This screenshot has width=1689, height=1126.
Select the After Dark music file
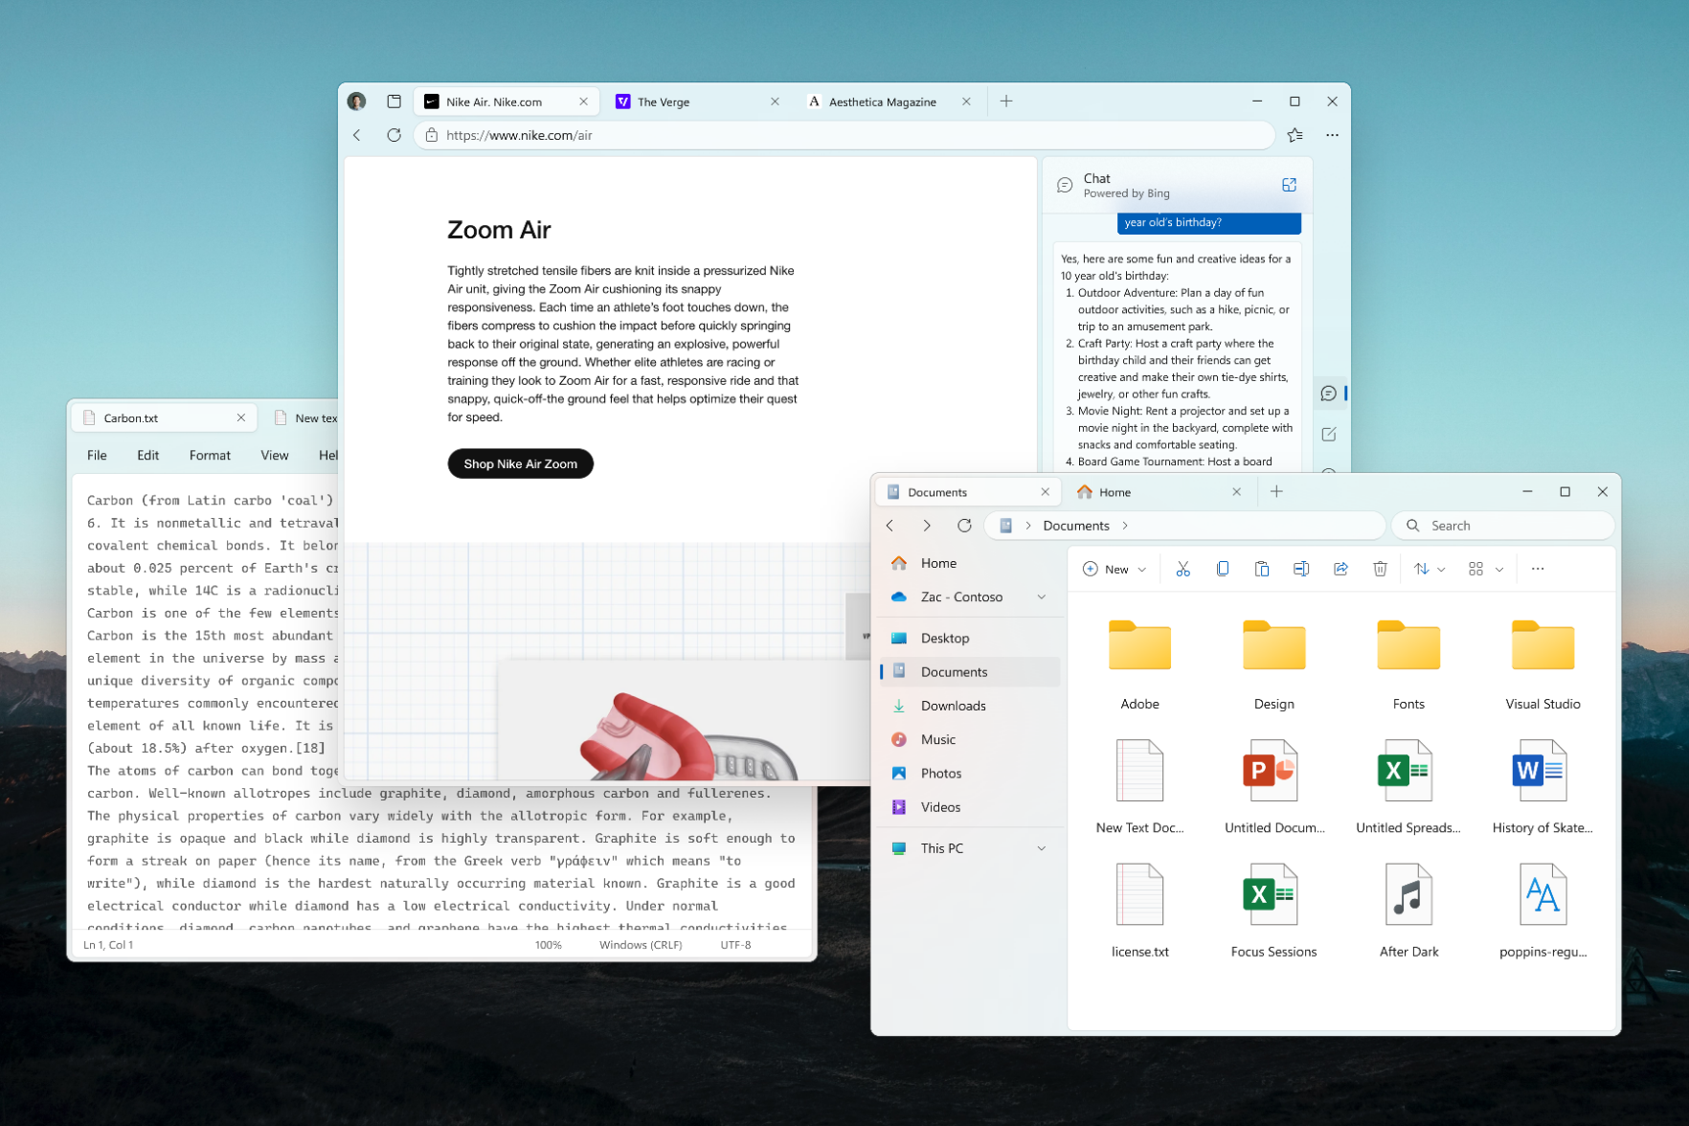click(1408, 911)
